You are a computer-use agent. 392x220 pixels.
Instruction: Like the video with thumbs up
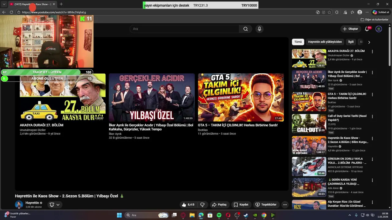(188, 205)
